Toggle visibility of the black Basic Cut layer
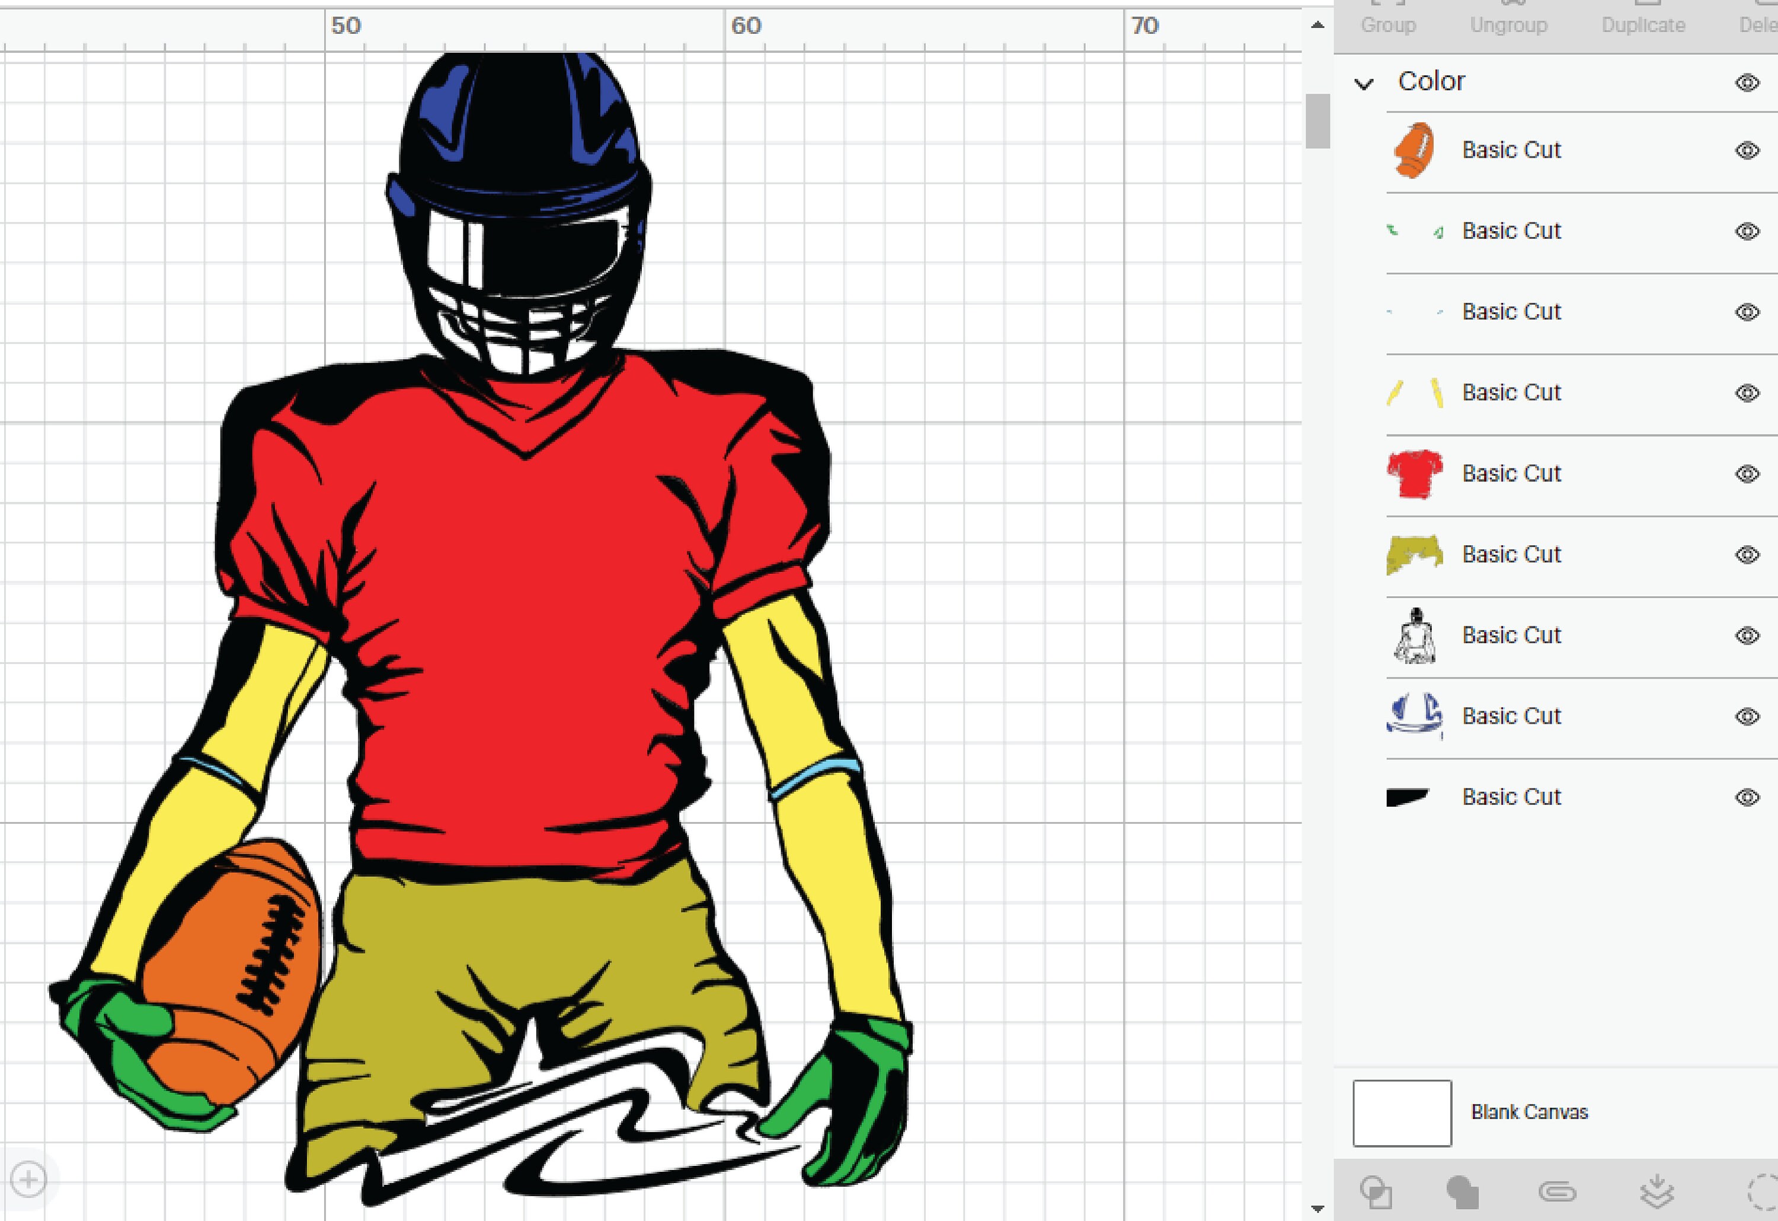The width and height of the screenshot is (1778, 1221). tap(1747, 797)
